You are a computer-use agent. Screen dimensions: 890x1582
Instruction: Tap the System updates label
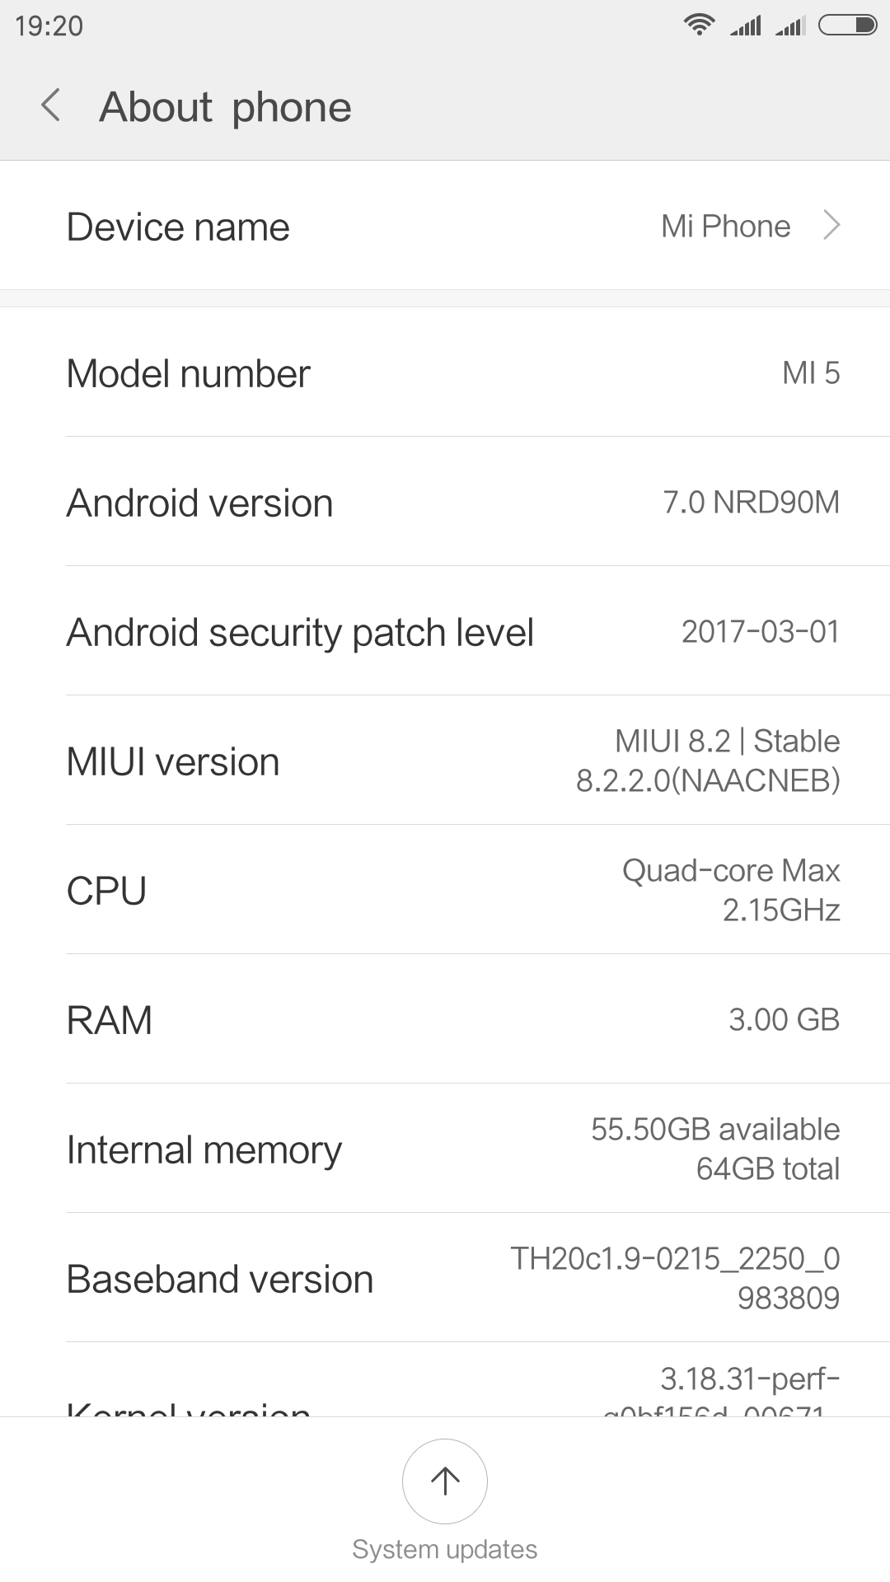[445, 1549]
